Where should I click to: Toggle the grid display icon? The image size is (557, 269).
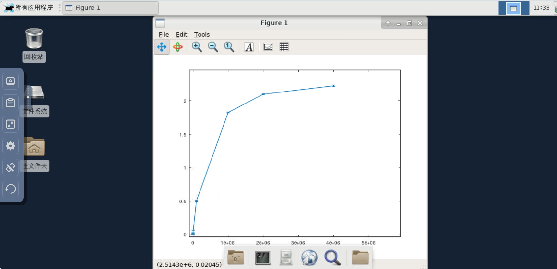tap(284, 47)
